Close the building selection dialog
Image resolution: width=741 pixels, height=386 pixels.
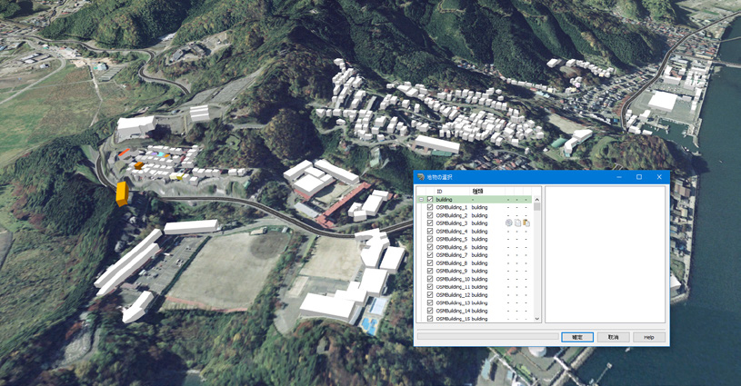pyautogui.click(x=659, y=177)
